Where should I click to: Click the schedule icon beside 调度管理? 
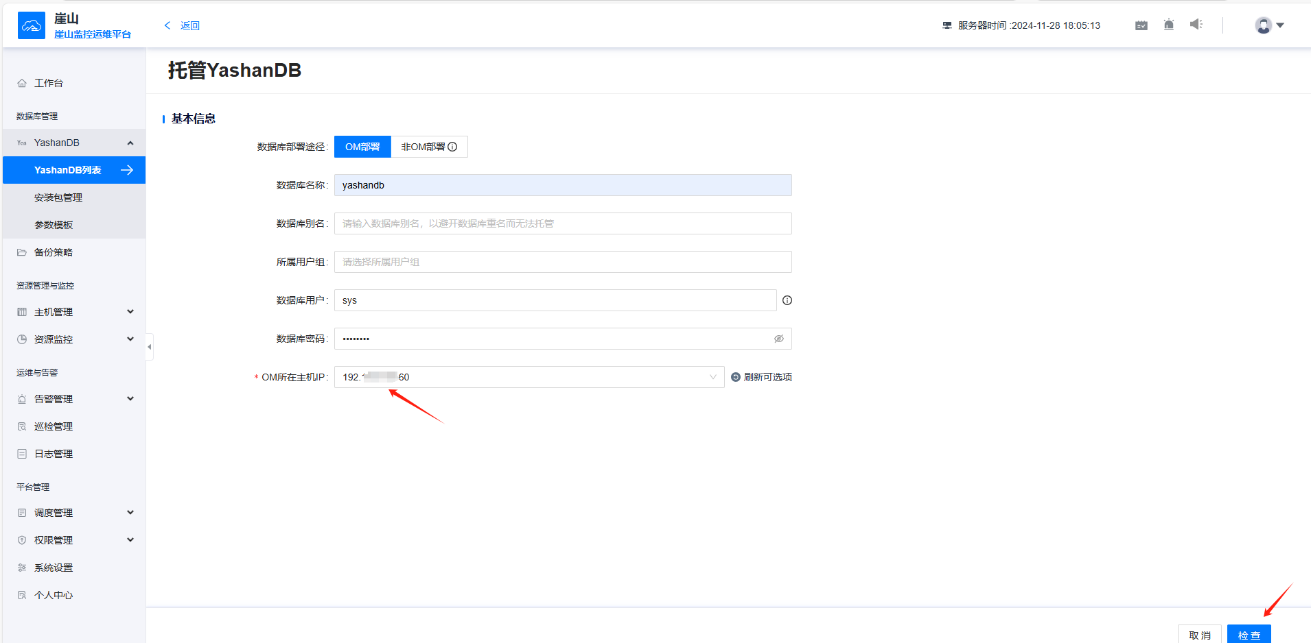tap(22, 513)
